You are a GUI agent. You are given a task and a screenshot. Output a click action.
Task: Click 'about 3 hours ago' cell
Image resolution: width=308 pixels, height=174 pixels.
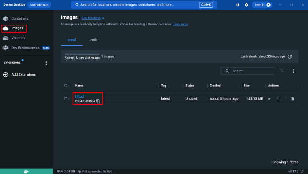[x=224, y=99]
